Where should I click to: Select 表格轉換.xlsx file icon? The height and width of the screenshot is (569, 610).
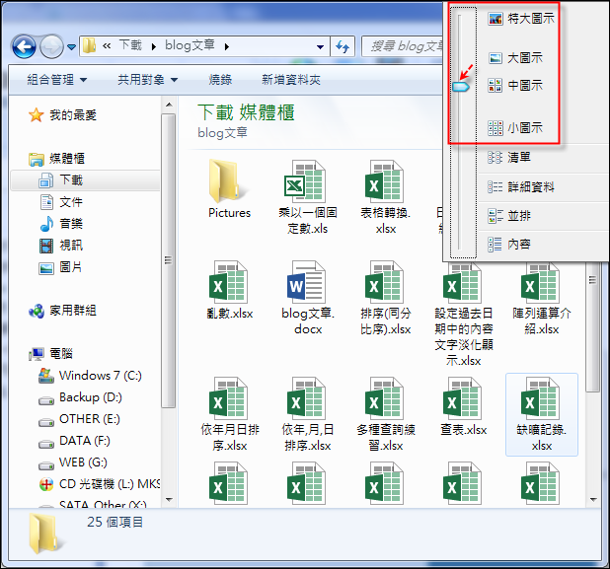click(385, 181)
